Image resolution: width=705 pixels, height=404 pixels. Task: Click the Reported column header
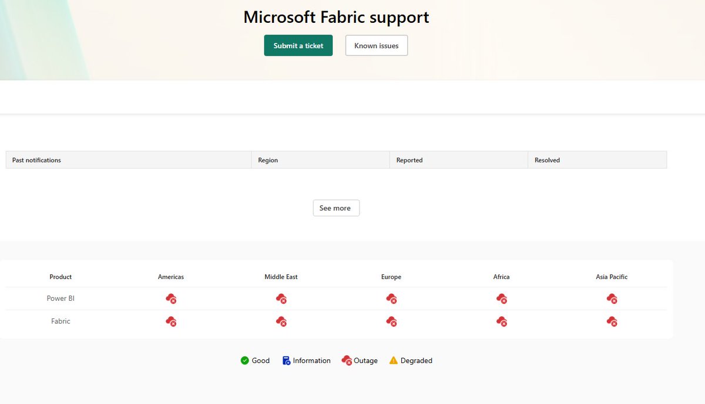pos(459,160)
